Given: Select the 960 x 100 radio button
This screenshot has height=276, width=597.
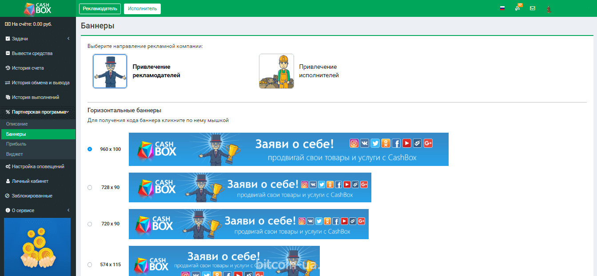Looking at the screenshot, I should click(90, 149).
